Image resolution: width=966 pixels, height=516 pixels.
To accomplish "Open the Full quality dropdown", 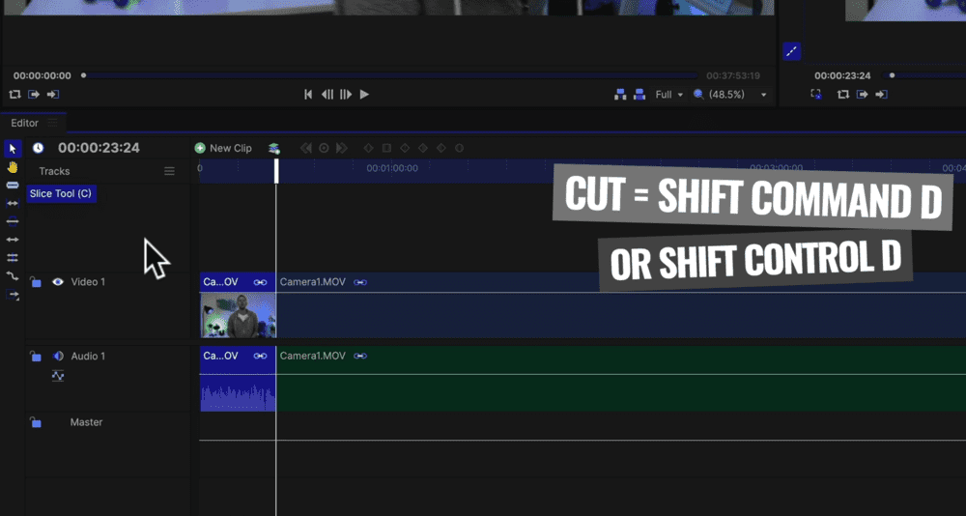I will click(669, 95).
